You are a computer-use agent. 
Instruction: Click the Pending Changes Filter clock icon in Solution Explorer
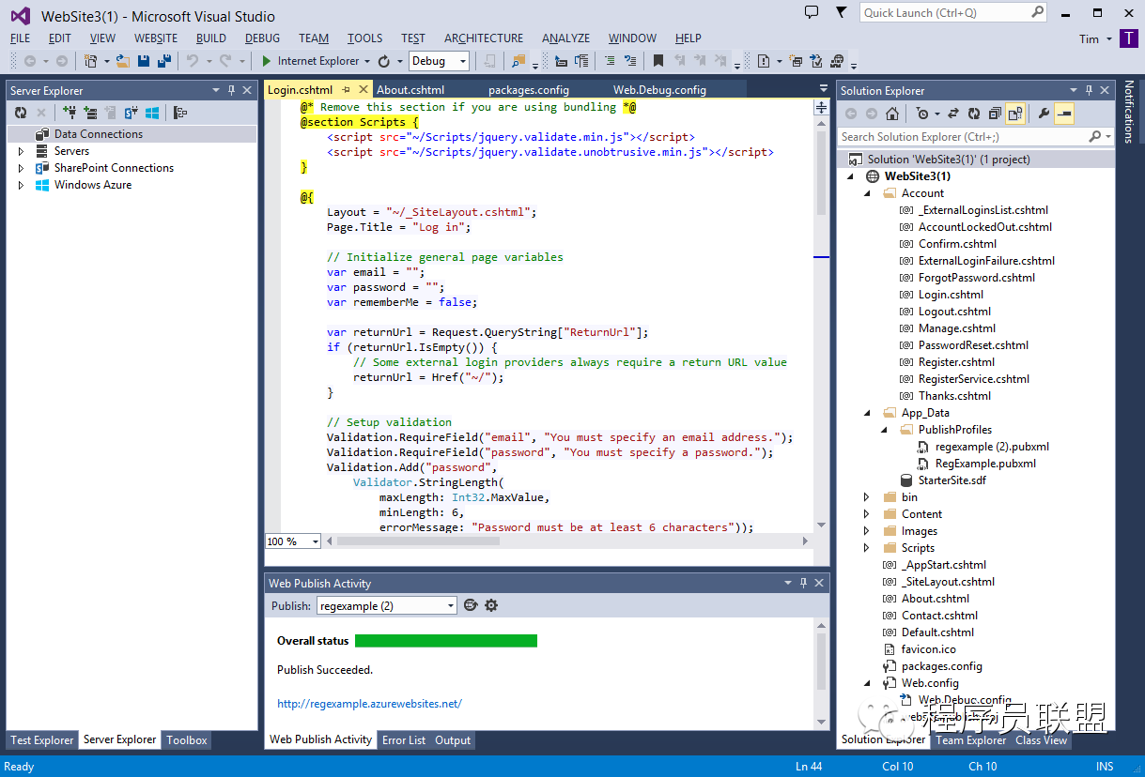922,114
